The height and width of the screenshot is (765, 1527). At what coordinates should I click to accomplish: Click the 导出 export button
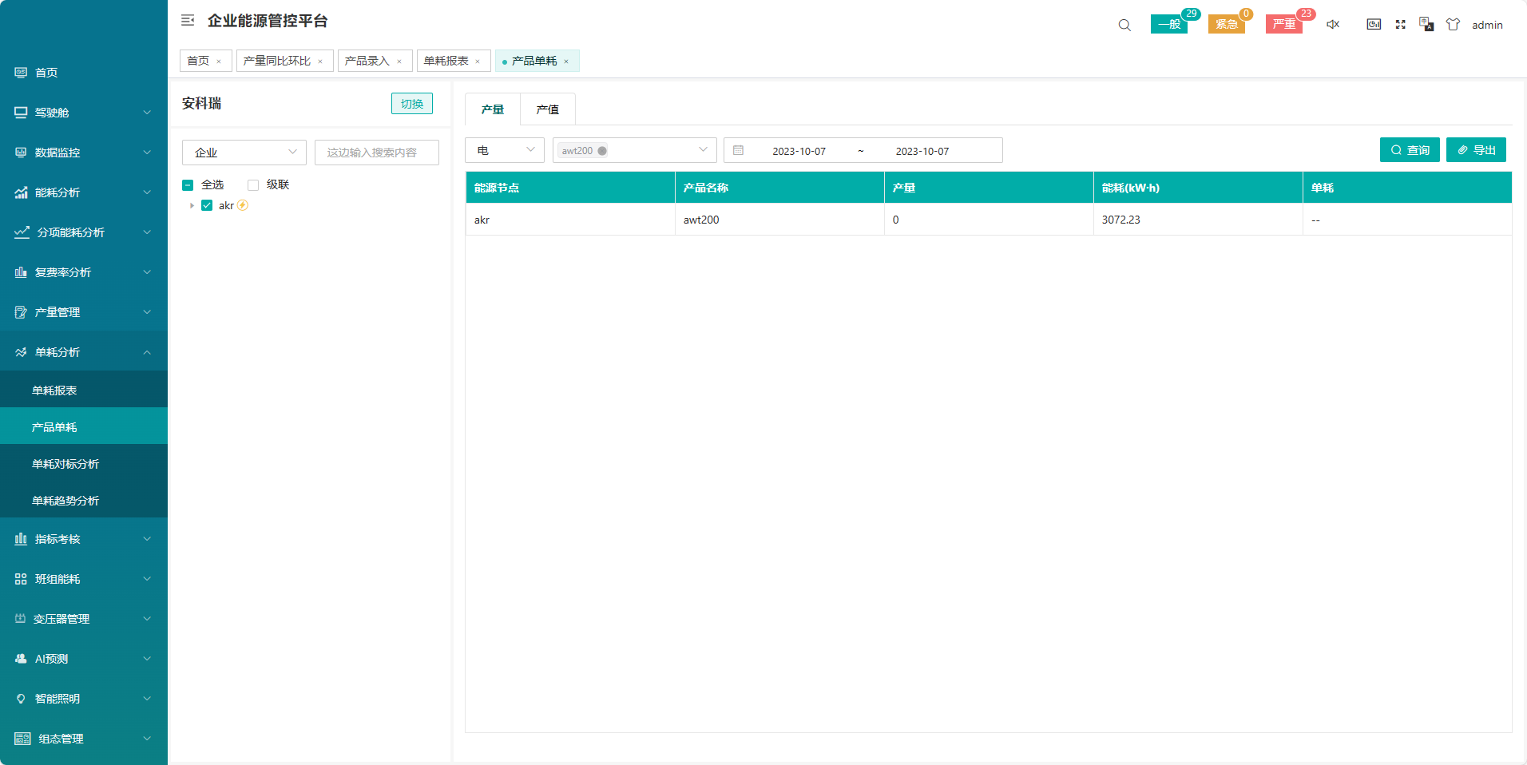(1476, 150)
